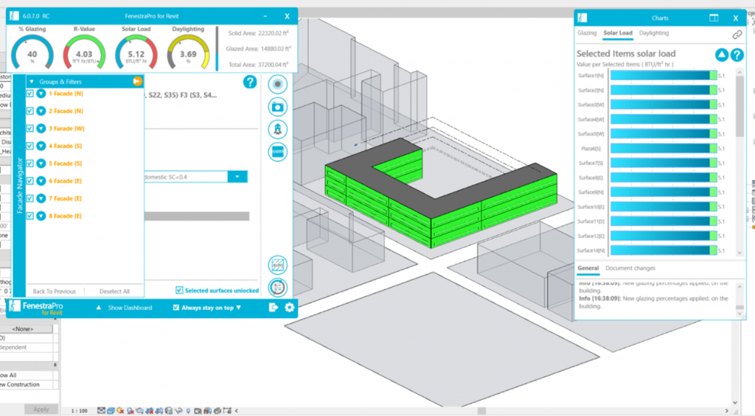Image resolution: width=755 pixels, height=416 pixels.
Task: Click the round 'com' icon
Action: (277, 152)
